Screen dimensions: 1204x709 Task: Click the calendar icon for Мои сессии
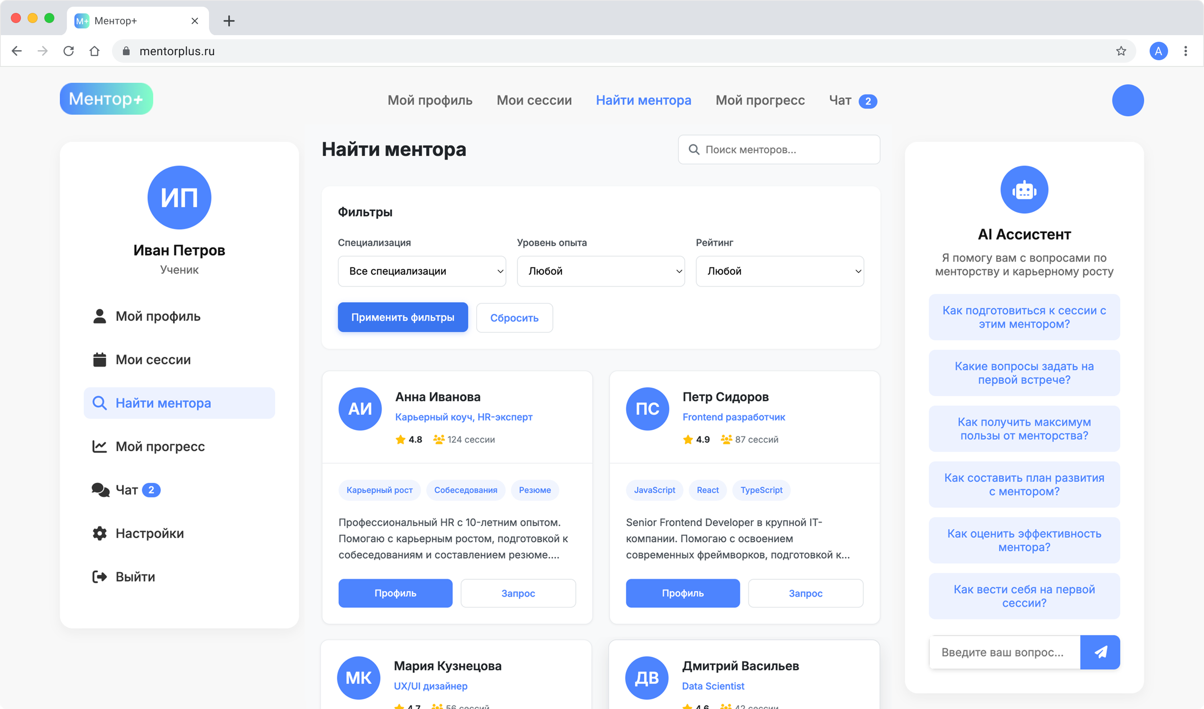[x=99, y=359]
